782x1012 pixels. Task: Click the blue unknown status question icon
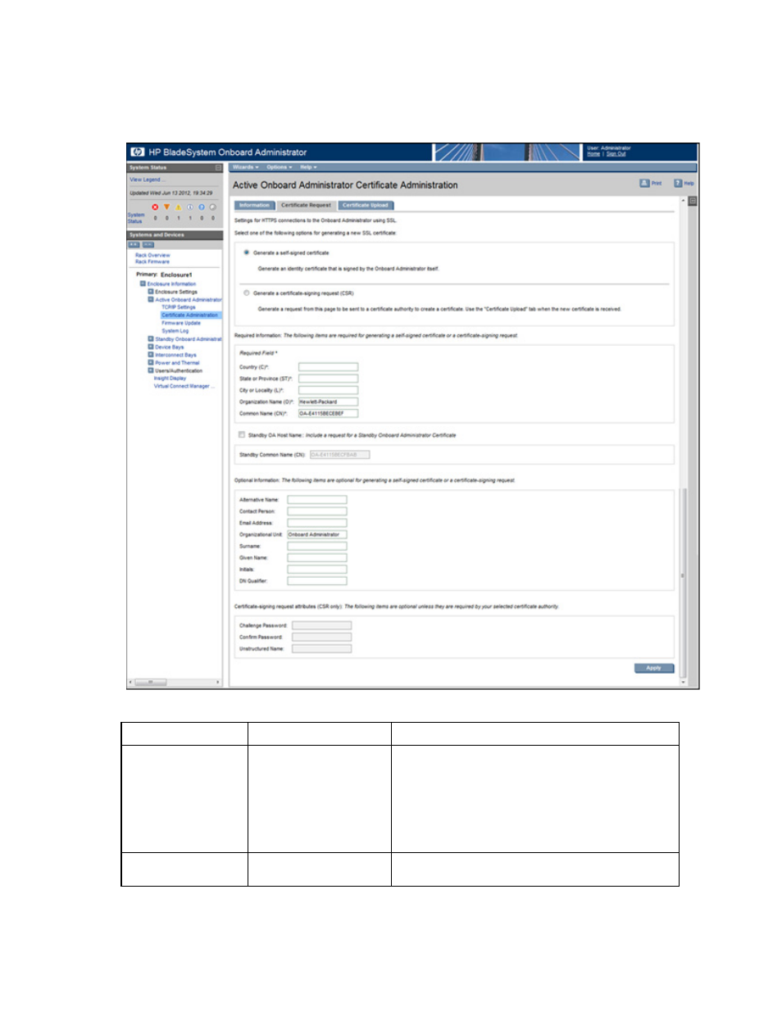pos(201,207)
